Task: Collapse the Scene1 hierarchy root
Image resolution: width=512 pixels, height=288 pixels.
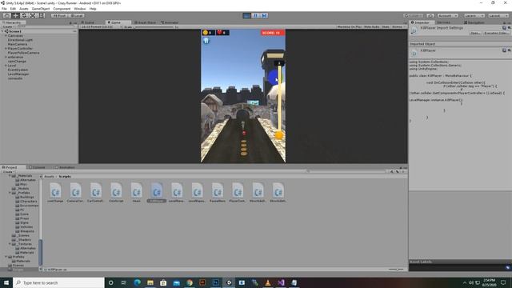Action: coord(2,31)
